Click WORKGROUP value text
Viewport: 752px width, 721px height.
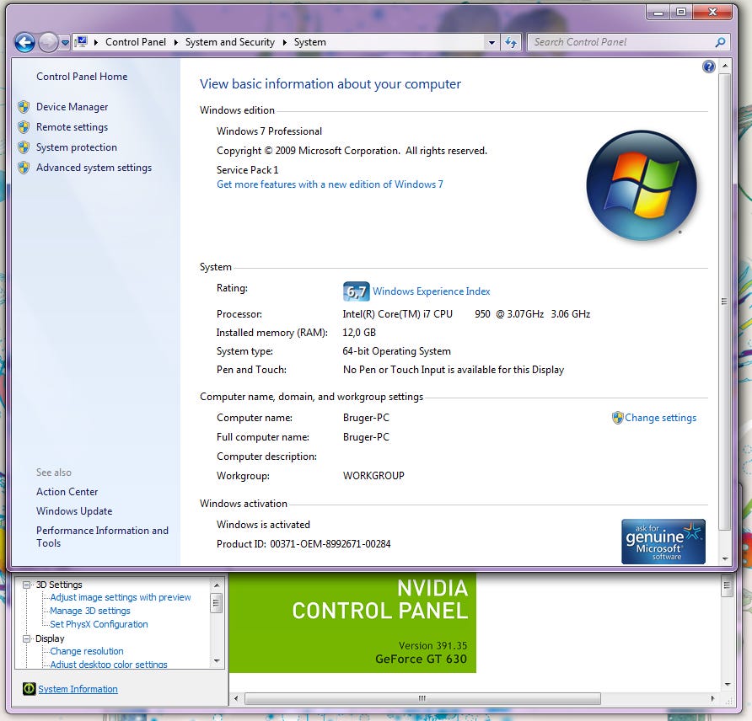point(373,476)
